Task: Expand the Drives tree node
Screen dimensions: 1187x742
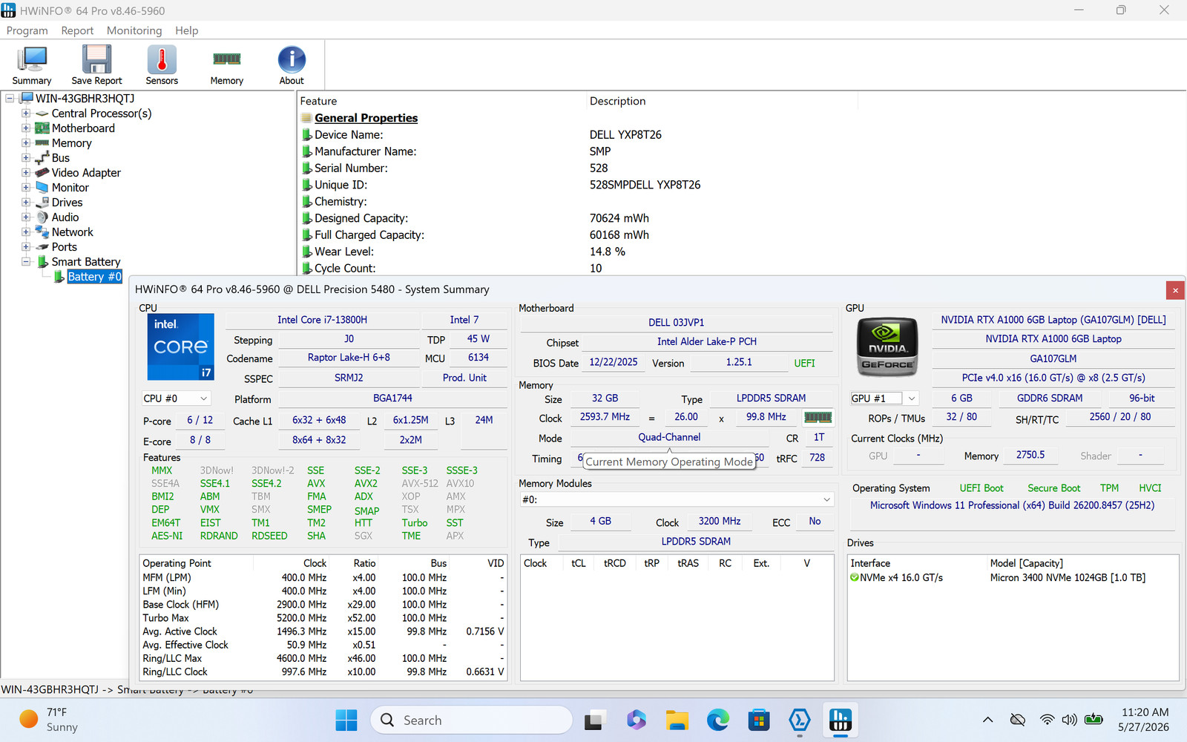Action: point(26,203)
